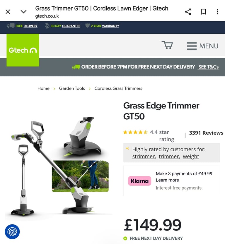
Task: Expand the page info chevron
Action: 23,12
